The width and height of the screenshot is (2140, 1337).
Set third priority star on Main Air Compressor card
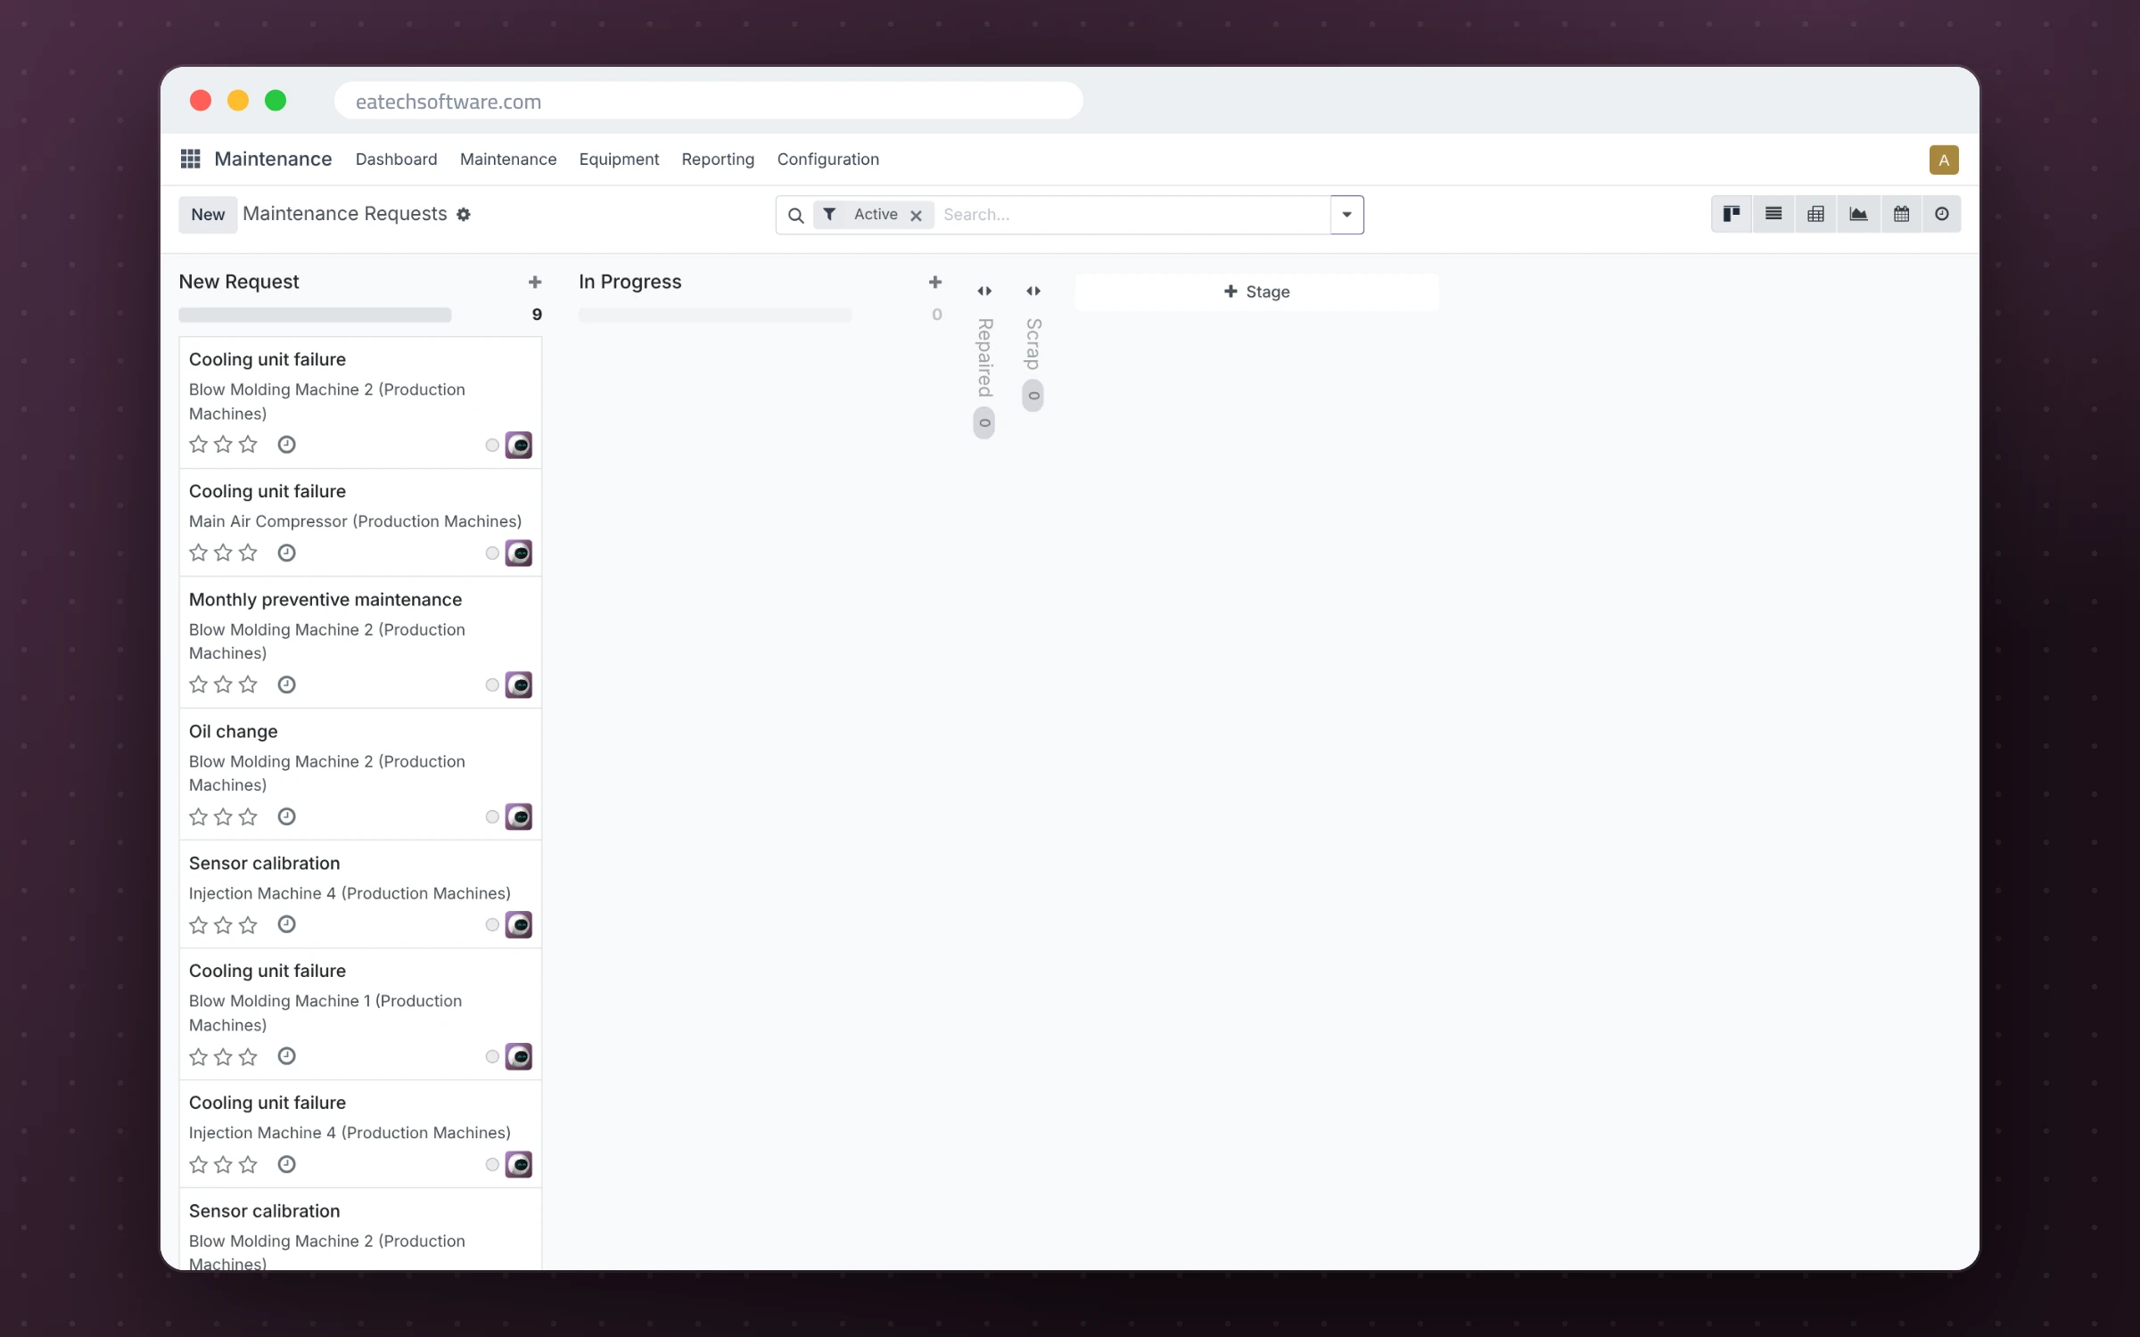click(248, 553)
